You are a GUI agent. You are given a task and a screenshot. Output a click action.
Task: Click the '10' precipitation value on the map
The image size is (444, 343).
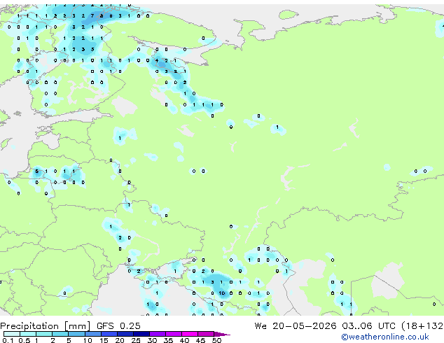(222, 293)
